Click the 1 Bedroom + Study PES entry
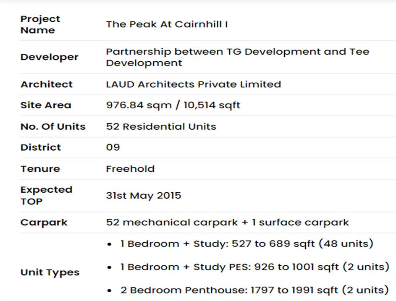Image resolution: width=396 pixels, height=301 pixels. coord(254,267)
